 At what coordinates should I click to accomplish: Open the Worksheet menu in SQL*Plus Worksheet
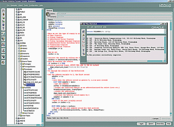click(x=98, y=27)
